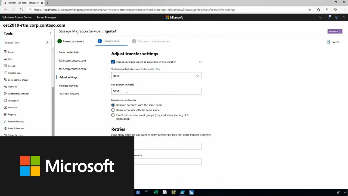The image size is (348, 196).
Task: Select Cut over to the new servers step
Action: [x=151, y=41]
